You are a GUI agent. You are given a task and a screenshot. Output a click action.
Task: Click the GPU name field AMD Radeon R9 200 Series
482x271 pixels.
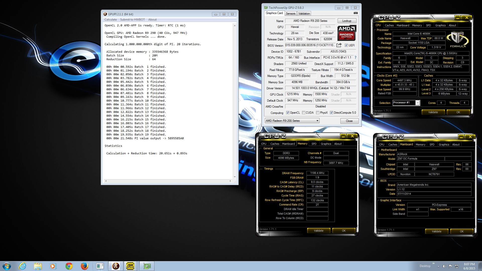coord(310,21)
